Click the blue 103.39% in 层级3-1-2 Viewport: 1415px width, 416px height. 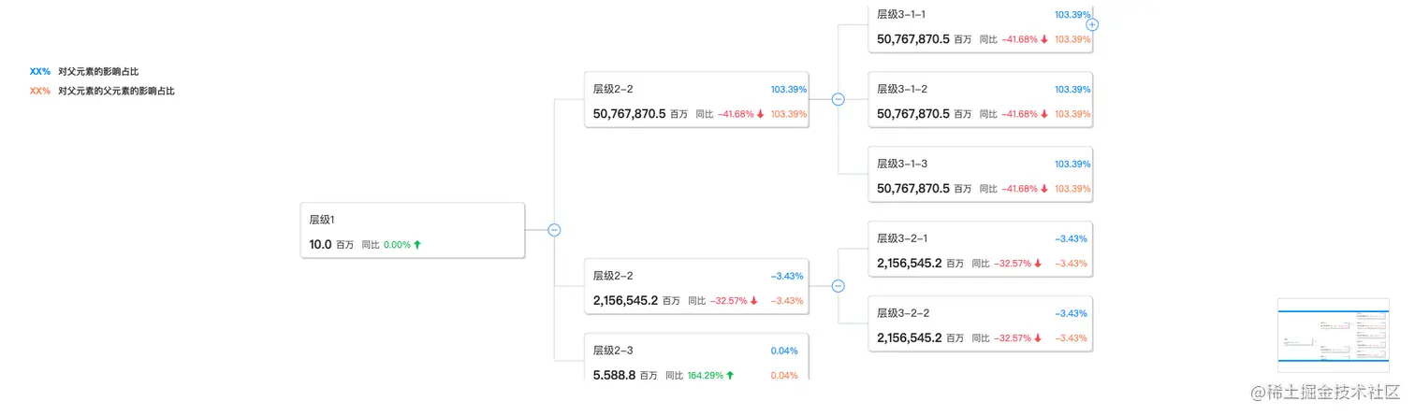tap(1072, 89)
